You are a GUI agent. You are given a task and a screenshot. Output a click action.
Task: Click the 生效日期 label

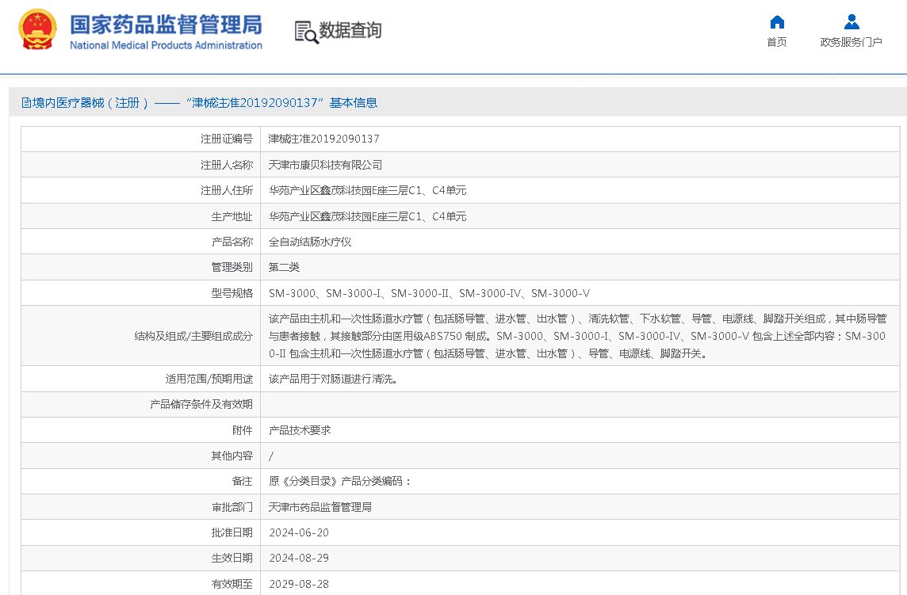[232, 558]
